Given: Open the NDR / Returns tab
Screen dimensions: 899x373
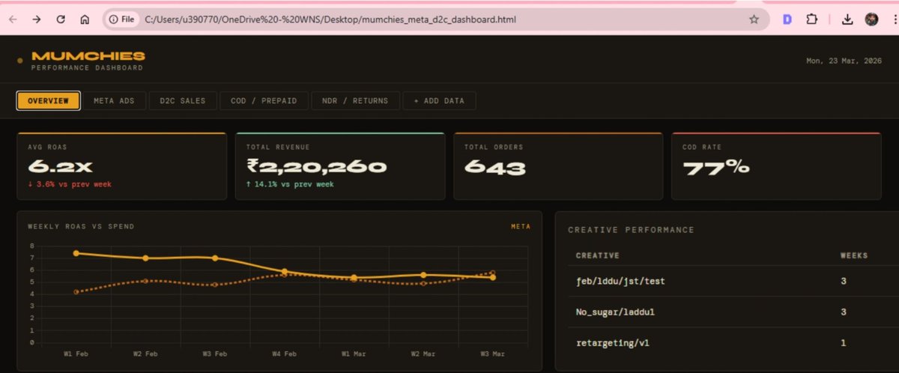Looking at the screenshot, I should pos(355,100).
